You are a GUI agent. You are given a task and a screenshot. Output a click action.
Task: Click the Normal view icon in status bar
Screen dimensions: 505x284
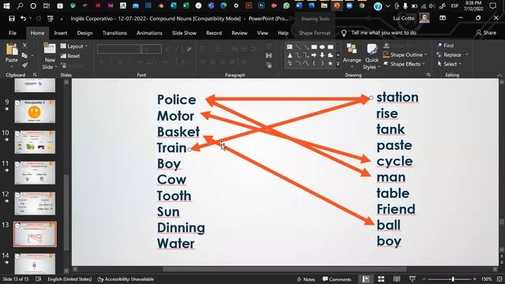pyautogui.click(x=366, y=278)
